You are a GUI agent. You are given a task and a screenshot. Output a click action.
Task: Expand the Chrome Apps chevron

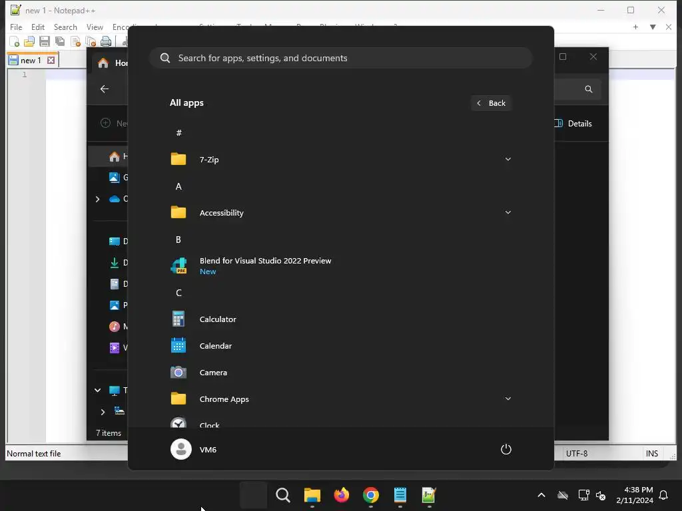pos(508,399)
